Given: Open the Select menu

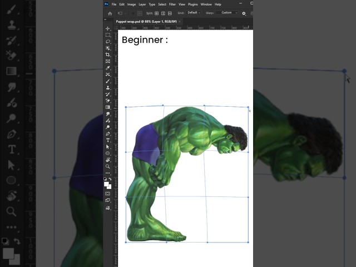Looking at the screenshot, I should coord(162,4).
